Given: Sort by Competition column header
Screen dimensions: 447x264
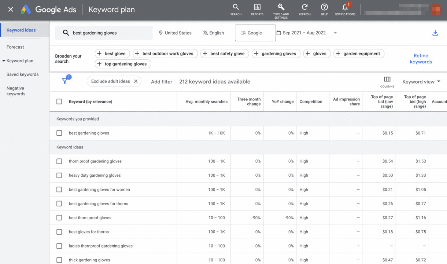Looking at the screenshot, I should tap(311, 102).
